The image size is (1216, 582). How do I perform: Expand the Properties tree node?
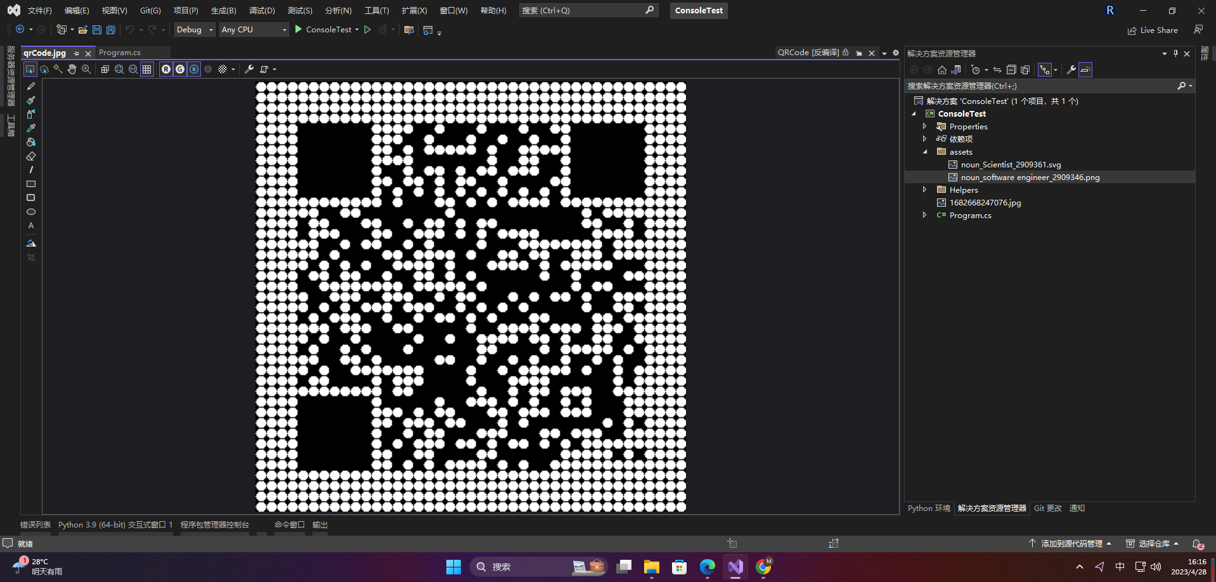pos(925,127)
